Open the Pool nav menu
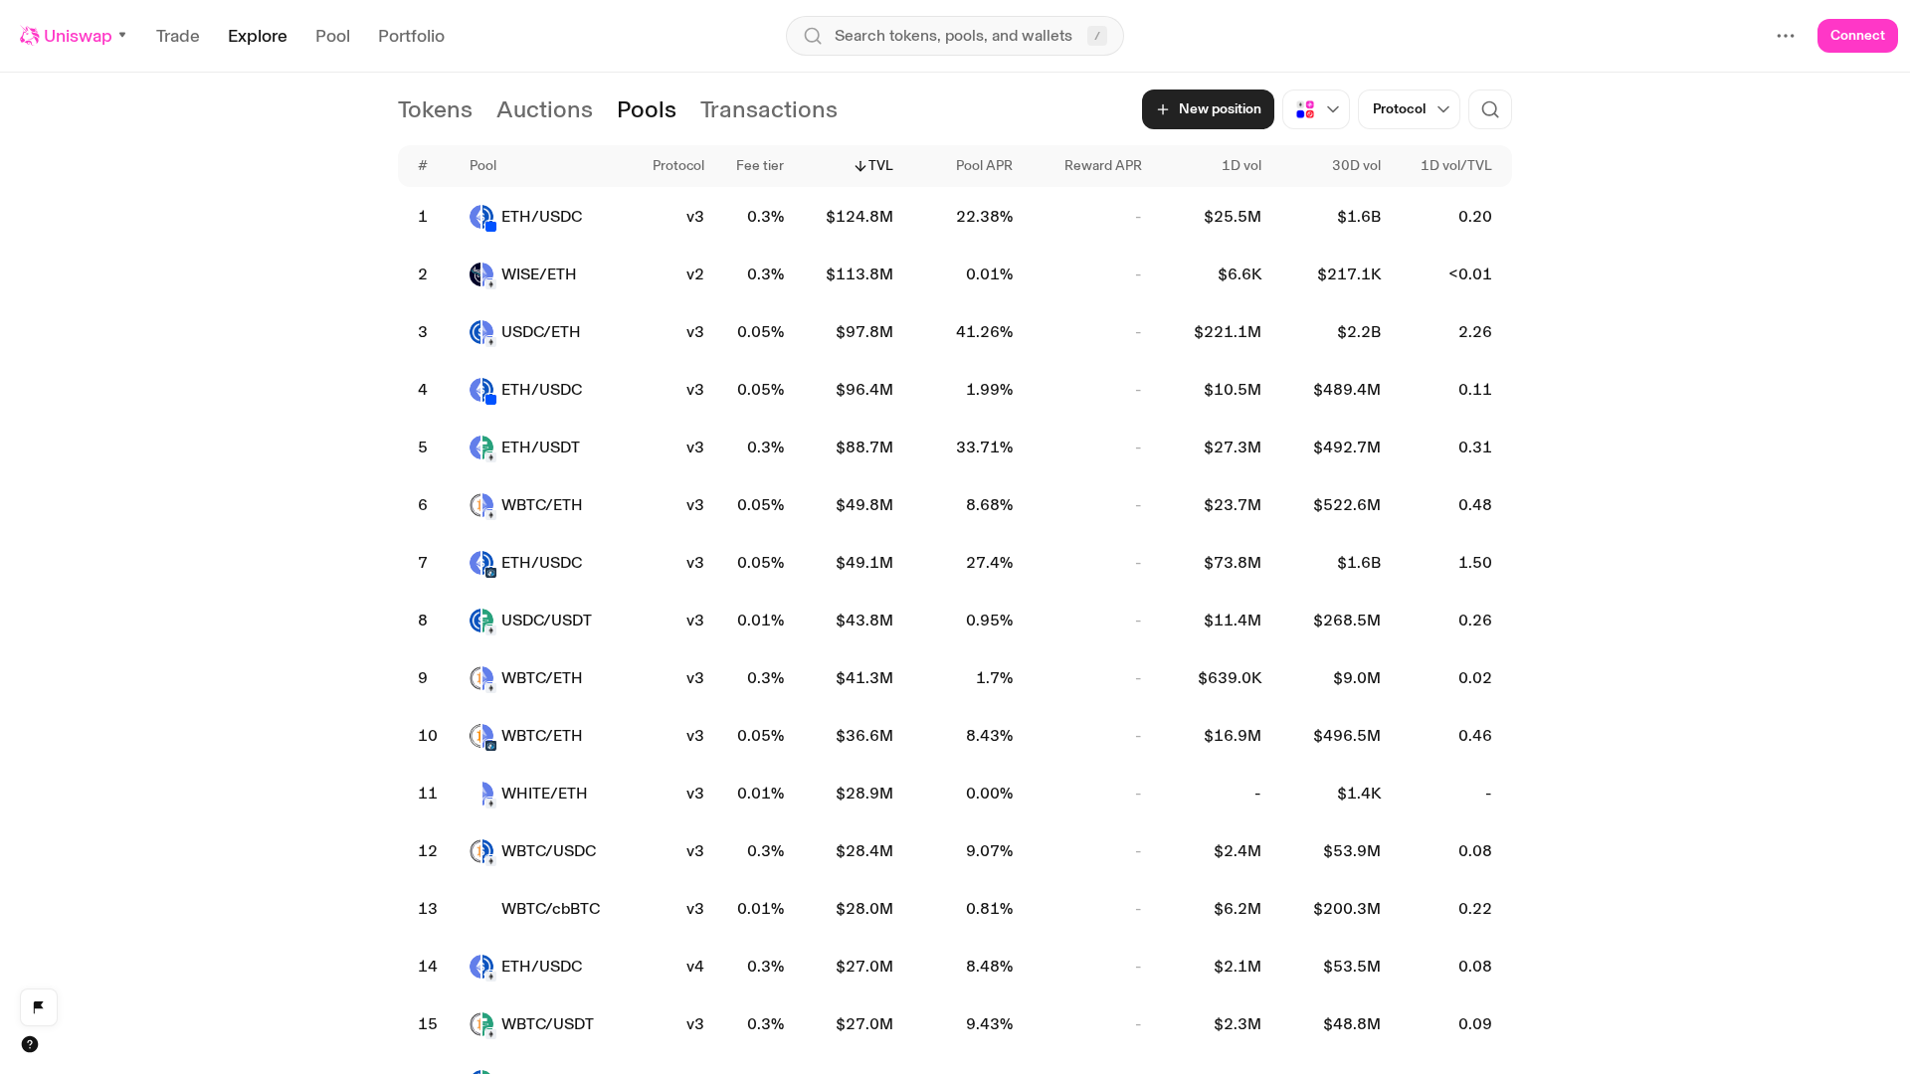 (x=332, y=36)
